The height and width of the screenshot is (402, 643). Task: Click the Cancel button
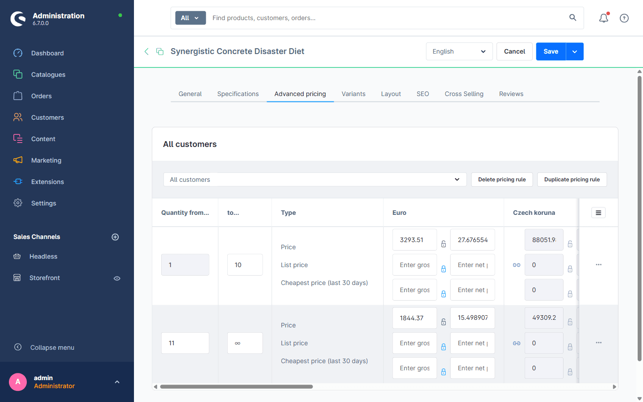(514, 51)
